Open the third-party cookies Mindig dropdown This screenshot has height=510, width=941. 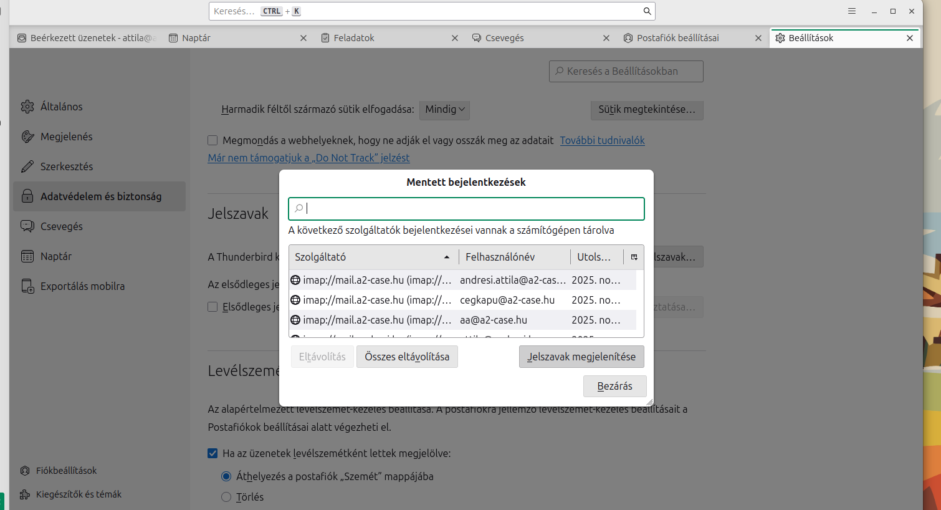coord(444,110)
